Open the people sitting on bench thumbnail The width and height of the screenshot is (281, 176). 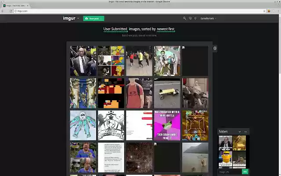click(195, 93)
